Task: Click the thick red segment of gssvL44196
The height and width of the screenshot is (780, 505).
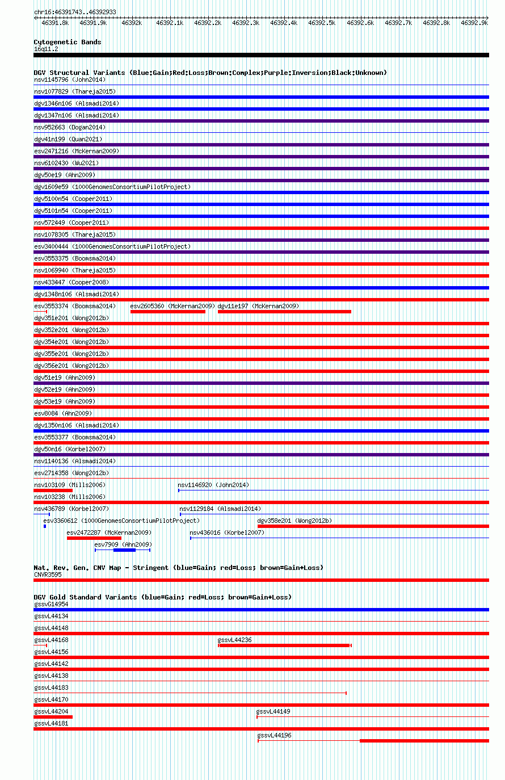Action: tap(424, 741)
